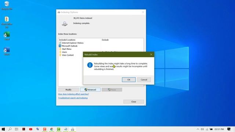The width and height of the screenshot is (235, 132).
Task: Launch the Excel desktop shortcut
Action: [x=7, y=36]
